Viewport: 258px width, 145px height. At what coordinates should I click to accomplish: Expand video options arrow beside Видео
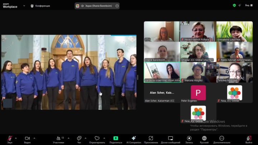(x=34, y=138)
